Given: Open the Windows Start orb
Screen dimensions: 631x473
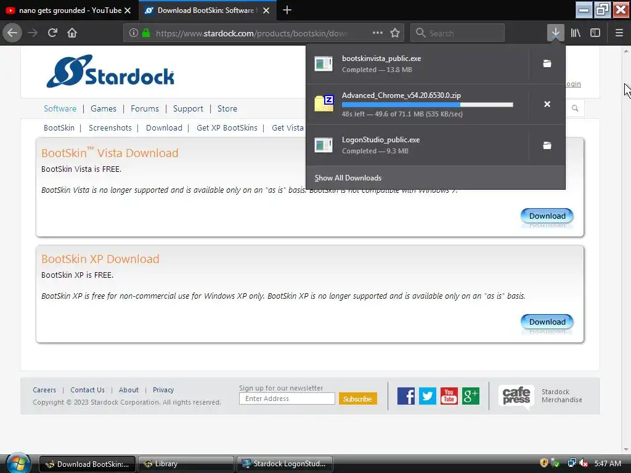Looking at the screenshot, I should click(18, 463).
